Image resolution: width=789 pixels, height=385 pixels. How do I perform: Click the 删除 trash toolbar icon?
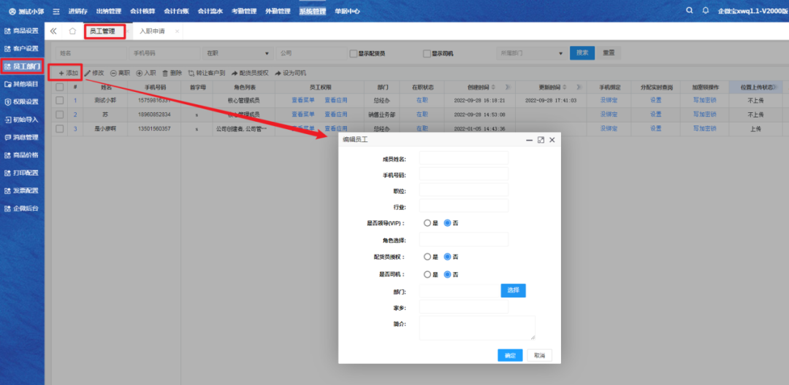click(x=166, y=73)
